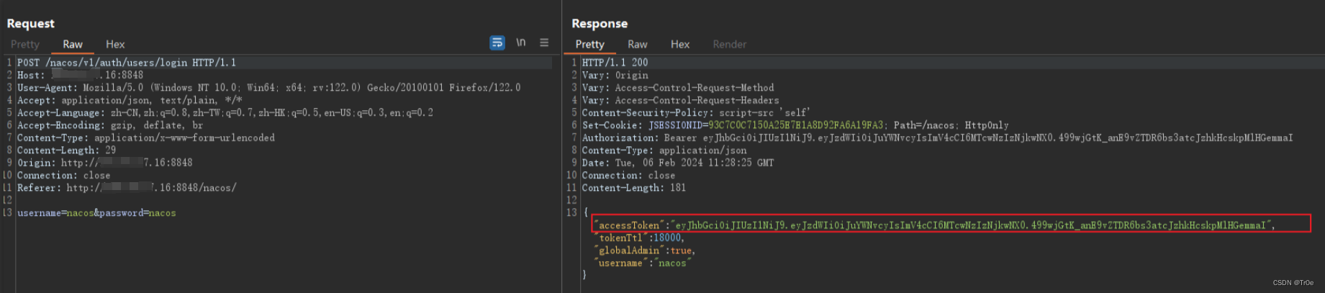Click the request Content-Type x-www-form-urlencoded line

(146, 138)
